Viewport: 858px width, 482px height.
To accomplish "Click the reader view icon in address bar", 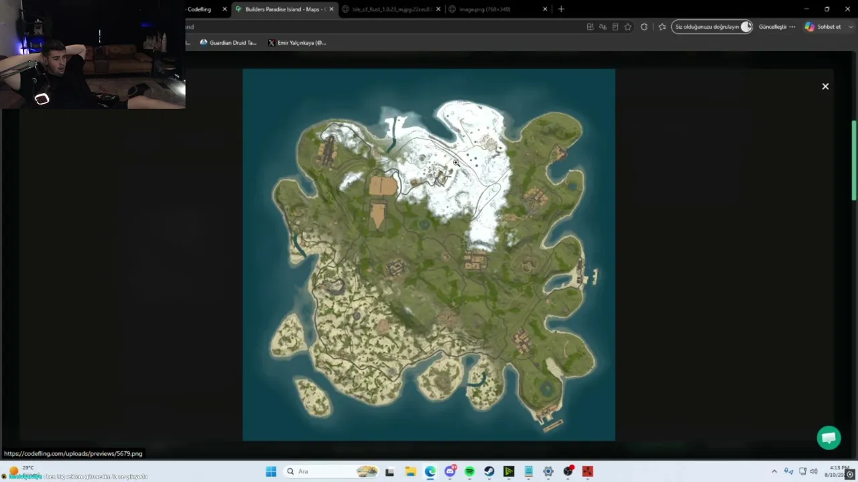I will 615,27.
